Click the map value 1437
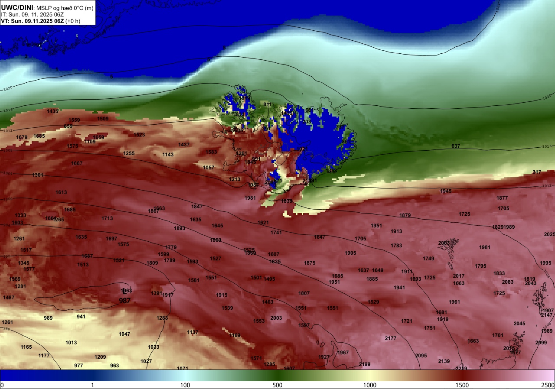This screenshot has height=389, width=555. pyautogui.click(x=184, y=145)
